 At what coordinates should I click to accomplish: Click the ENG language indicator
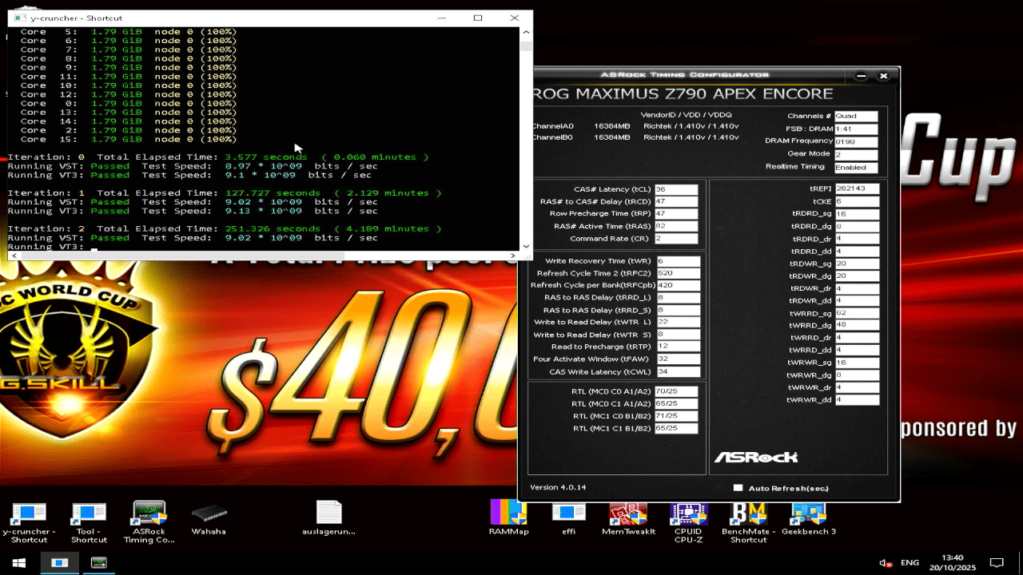coord(910,562)
